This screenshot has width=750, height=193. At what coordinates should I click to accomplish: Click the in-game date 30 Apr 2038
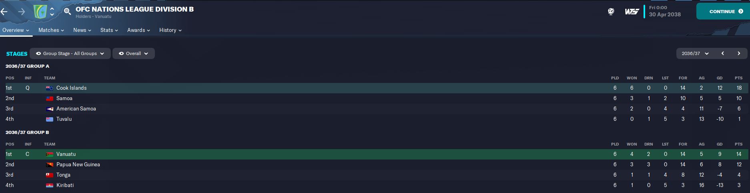665,14
